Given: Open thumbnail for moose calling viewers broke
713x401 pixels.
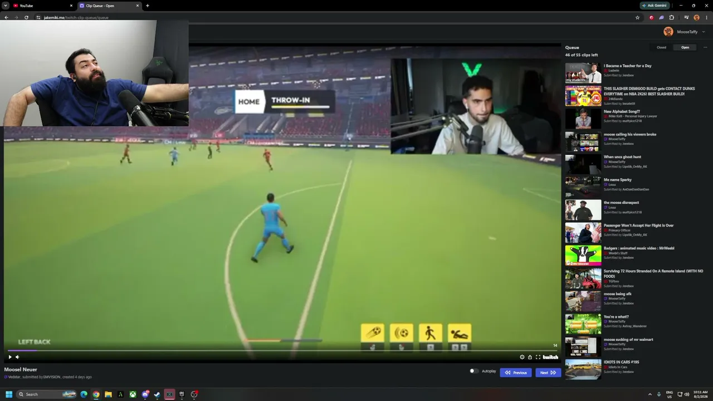Looking at the screenshot, I should tap(583, 141).
